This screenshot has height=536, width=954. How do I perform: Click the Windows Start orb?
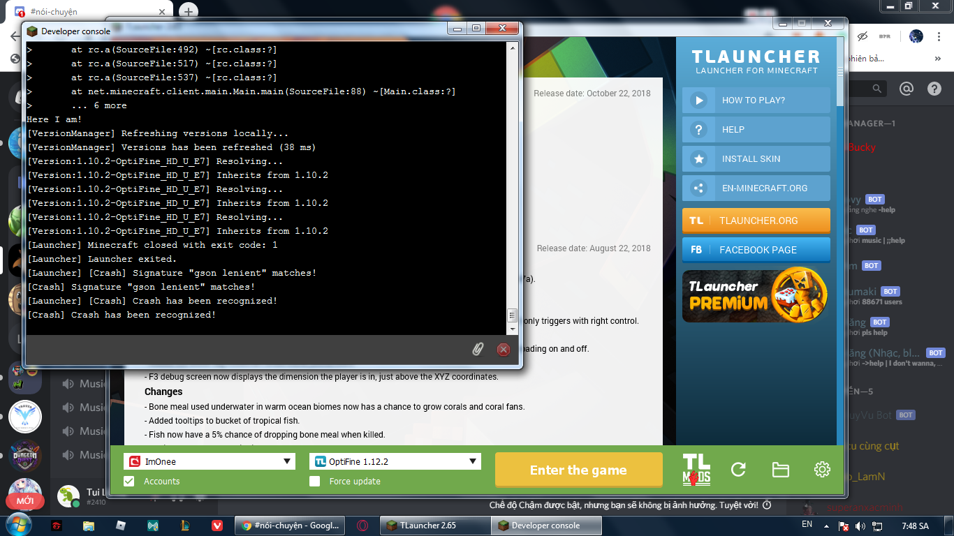click(17, 525)
